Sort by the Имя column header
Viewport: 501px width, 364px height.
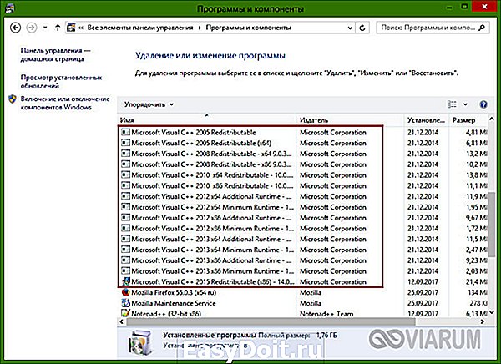(207, 120)
